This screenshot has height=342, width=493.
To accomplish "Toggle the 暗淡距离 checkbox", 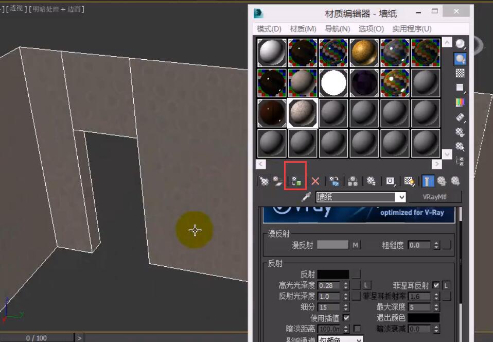I will [x=357, y=329].
